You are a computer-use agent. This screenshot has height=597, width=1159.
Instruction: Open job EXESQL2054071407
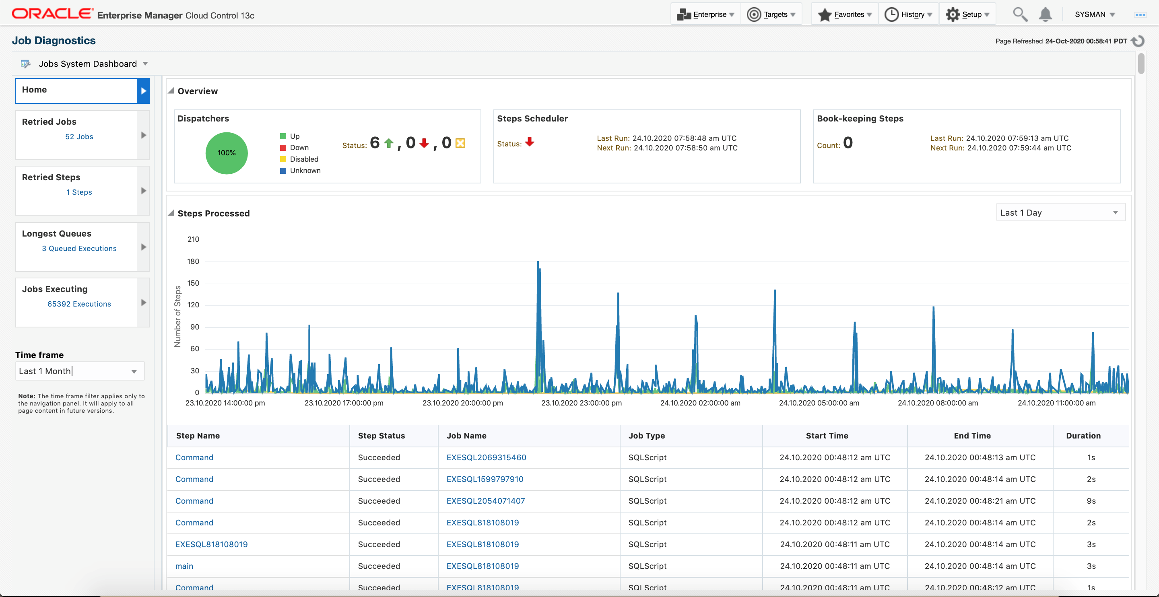tap(485, 501)
